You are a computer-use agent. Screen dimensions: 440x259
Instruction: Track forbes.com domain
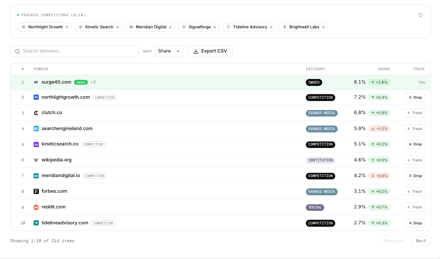[x=414, y=191]
